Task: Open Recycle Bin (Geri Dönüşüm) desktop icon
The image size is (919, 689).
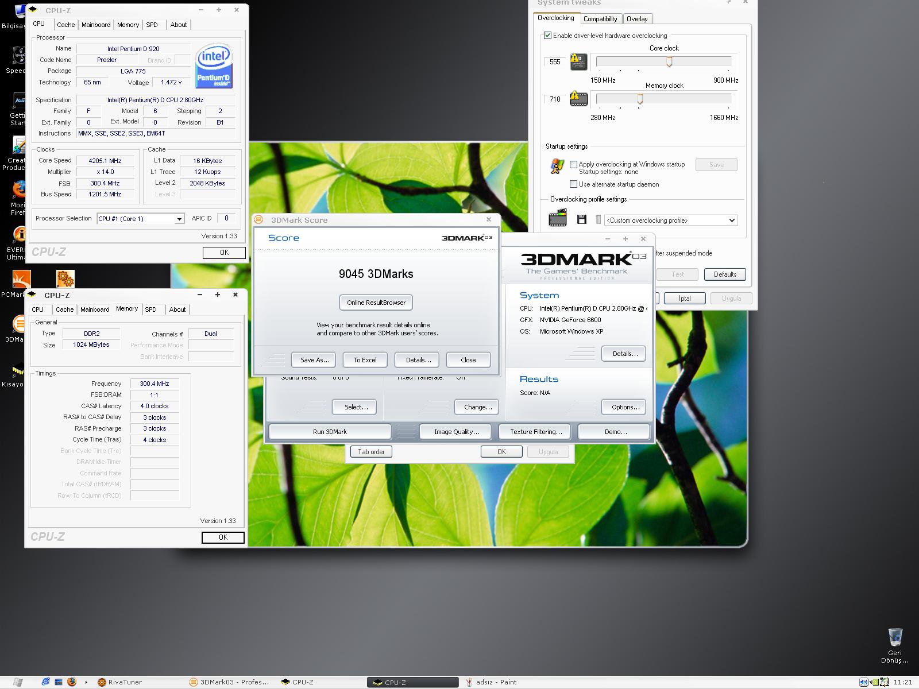Action: tap(895, 637)
